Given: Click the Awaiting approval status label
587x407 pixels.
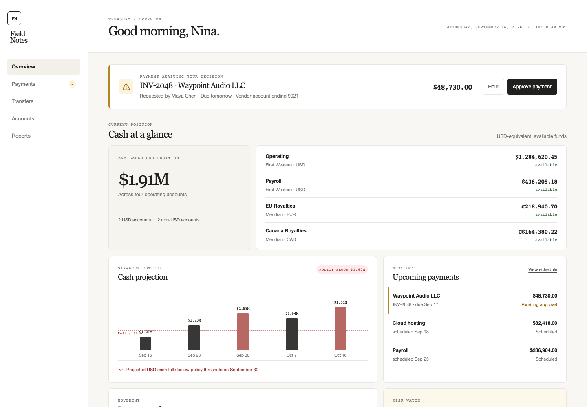Looking at the screenshot, I should tap(539, 304).
